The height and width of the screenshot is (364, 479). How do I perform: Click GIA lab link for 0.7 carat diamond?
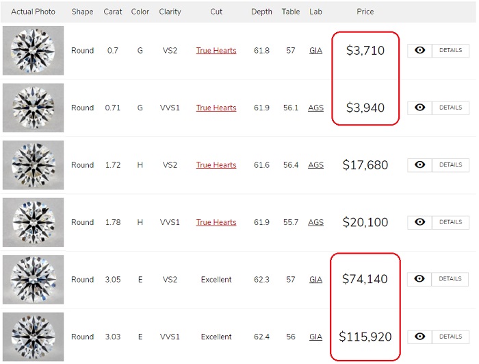pyautogui.click(x=315, y=51)
